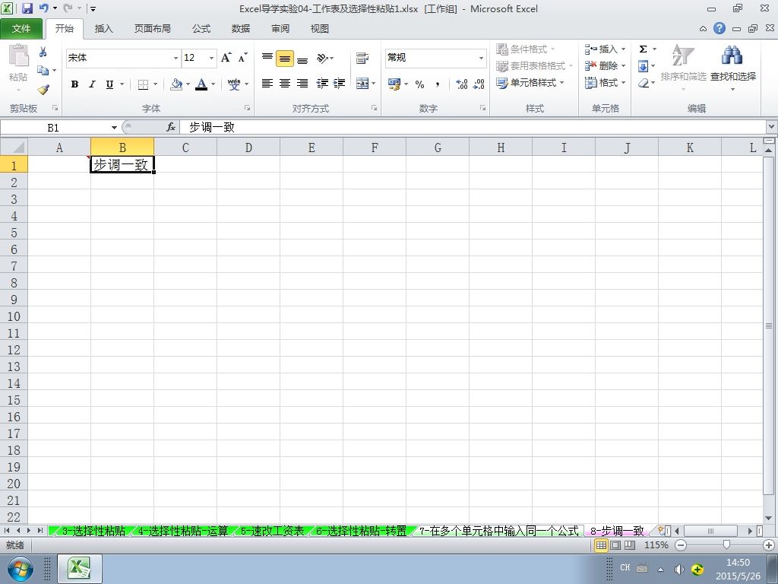
Task: Increase indent of cell content
Action: (340, 84)
